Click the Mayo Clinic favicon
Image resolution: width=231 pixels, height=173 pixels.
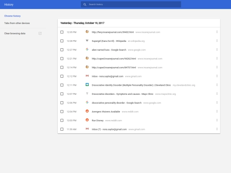pyautogui.click(x=87, y=94)
